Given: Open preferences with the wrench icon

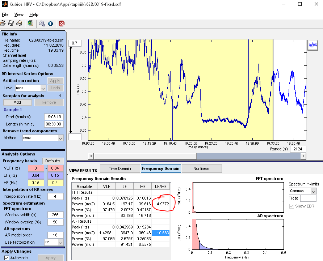Looking at the screenshot, I should pos(42,23).
